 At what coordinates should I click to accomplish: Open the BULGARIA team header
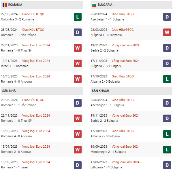coord(105,5)
